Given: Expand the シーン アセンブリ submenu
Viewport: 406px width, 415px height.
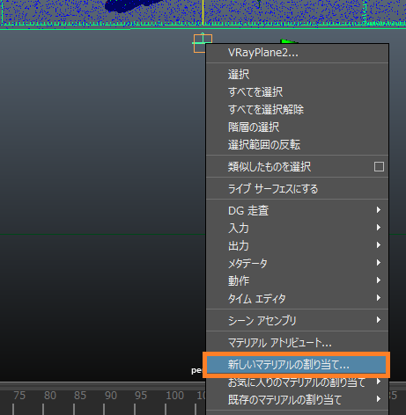Looking at the screenshot, I should (x=297, y=320).
